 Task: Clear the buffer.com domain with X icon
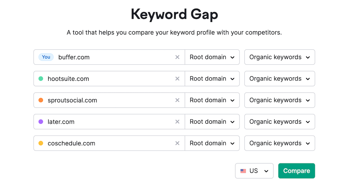click(177, 57)
